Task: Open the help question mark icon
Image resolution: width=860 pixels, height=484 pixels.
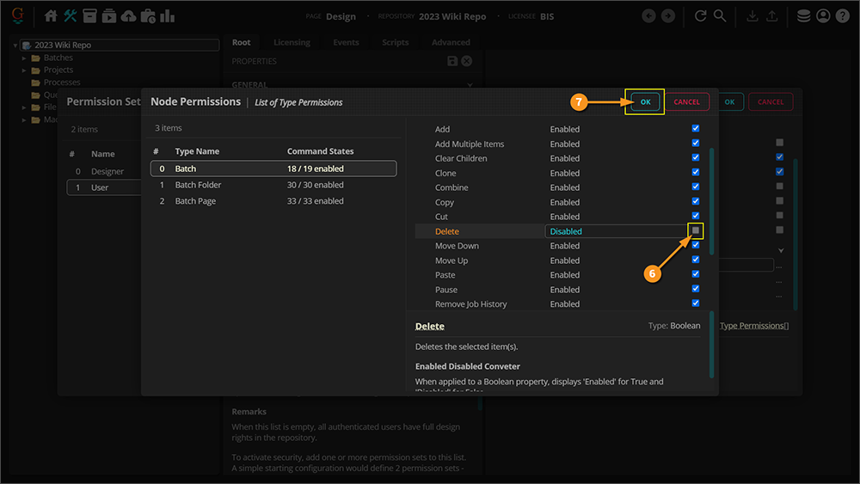Action: 842,16
